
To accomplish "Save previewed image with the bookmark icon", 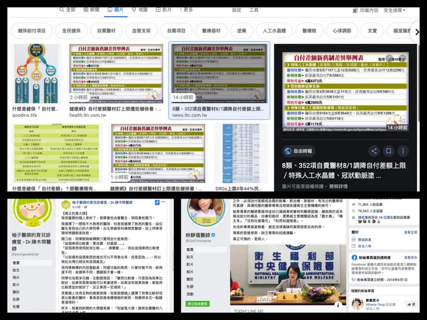I will coord(388,151).
